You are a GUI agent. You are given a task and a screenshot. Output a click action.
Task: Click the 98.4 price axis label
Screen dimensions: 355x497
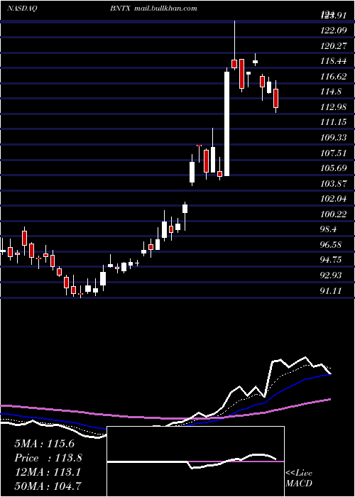(329, 229)
